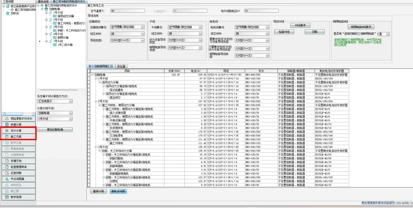Click the 重新计算 button

[x=98, y=191]
